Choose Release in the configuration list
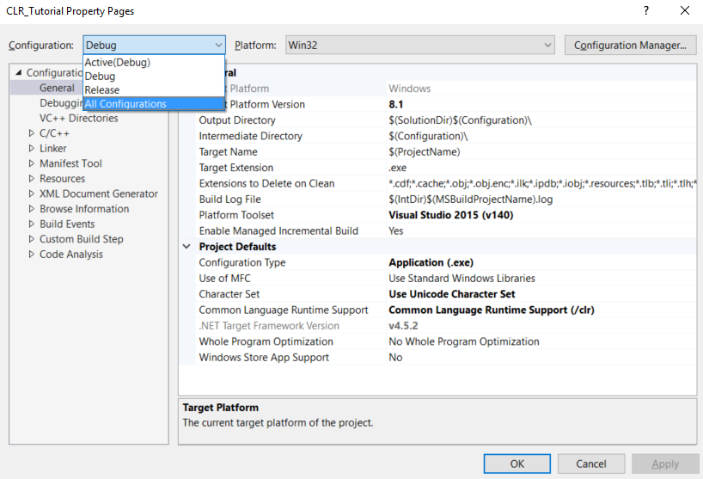The width and height of the screenshot is (703, 479). pos(102,90)
